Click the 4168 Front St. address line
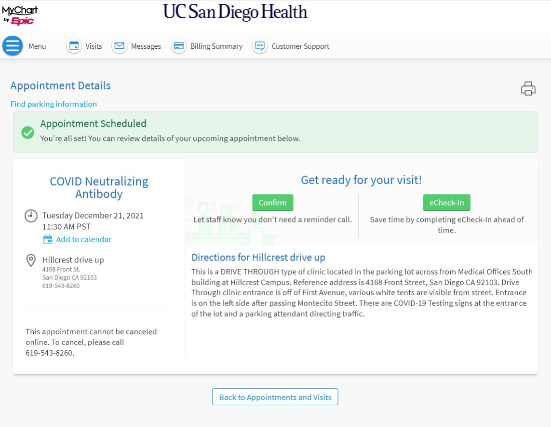Screen dimensions: 551x427 point(62,269)
